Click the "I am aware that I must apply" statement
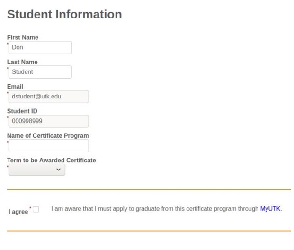Viewport: 294px width, 250px height. [x=155, y=208]
